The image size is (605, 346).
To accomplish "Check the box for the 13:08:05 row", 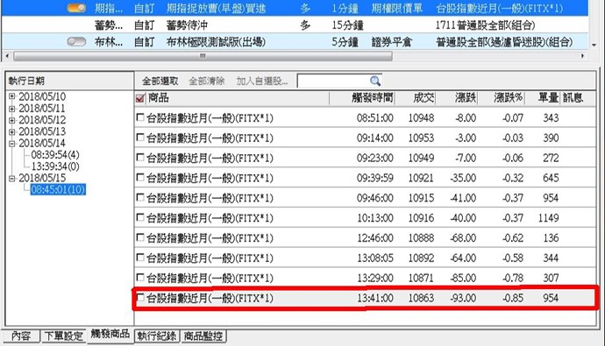I will pos(140,258).
